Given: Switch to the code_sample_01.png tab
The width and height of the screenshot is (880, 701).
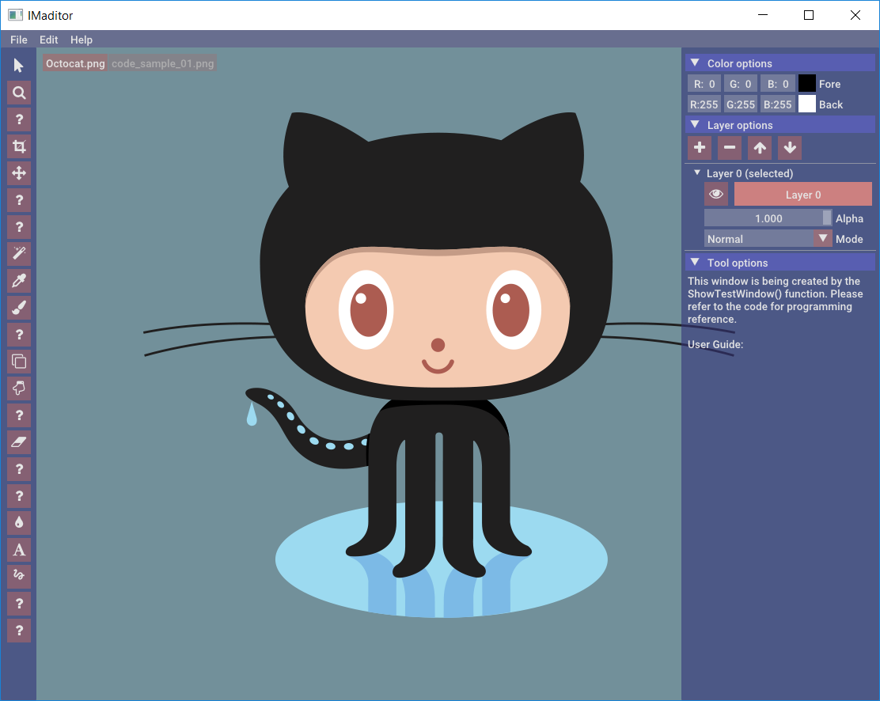Looking at the screenshot, I should pos(162,63).
